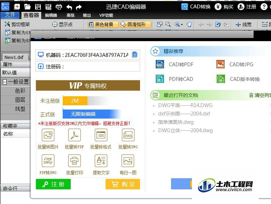Click the greyed-out right arrow in the ribbon
Viewport: 271px width, 204px height.
[209, 24]
